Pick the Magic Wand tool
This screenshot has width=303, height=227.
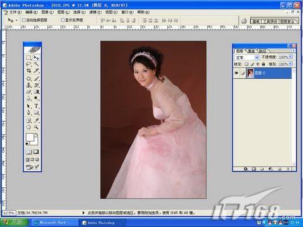[37, 64]
